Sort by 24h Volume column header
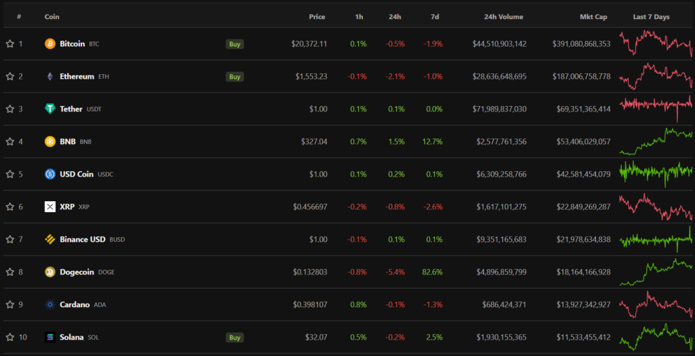The width and height of the screenshot is (695, 356). (x=504, y=17)
